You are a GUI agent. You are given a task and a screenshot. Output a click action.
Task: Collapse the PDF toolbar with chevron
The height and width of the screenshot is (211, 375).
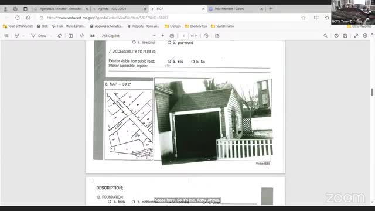(x=372, y=35)
